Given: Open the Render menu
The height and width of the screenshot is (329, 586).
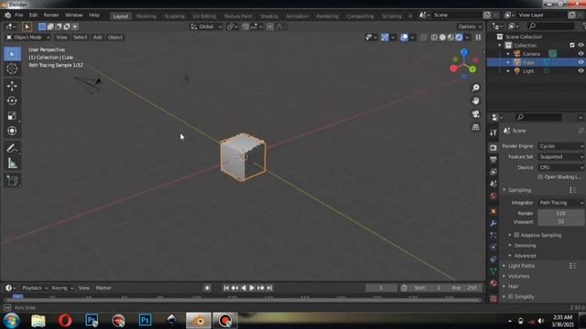Looking at the screenshot, I should 51,16.
